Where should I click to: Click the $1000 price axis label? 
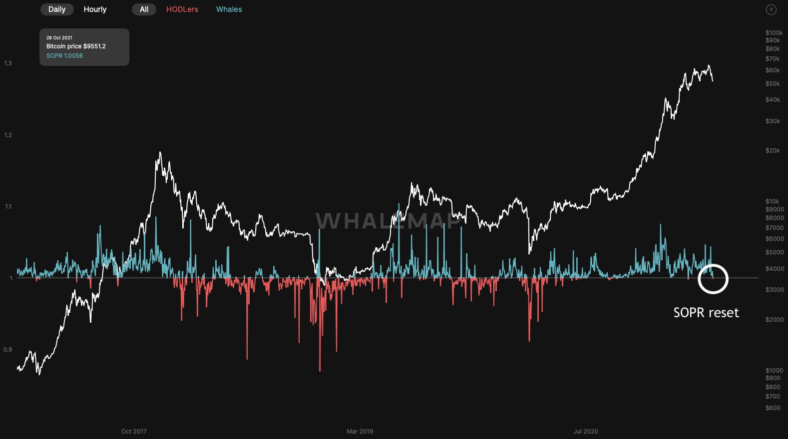pyautogui.click(x=774, y=371)
